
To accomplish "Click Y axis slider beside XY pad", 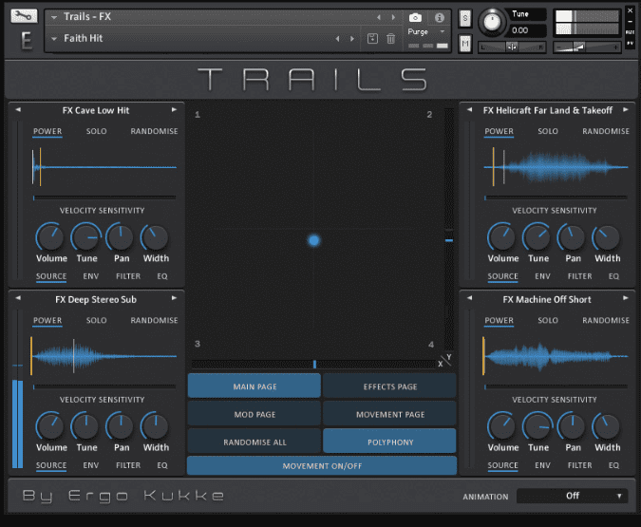I will point(449,229).
